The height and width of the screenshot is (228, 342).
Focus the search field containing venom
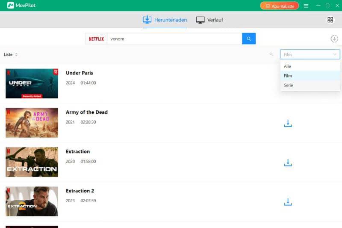click(174, 39)
